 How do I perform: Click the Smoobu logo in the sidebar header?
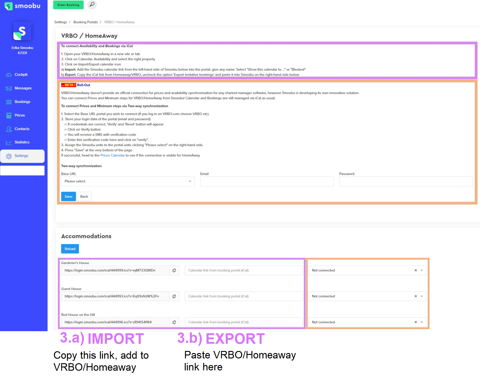[22, 6]
